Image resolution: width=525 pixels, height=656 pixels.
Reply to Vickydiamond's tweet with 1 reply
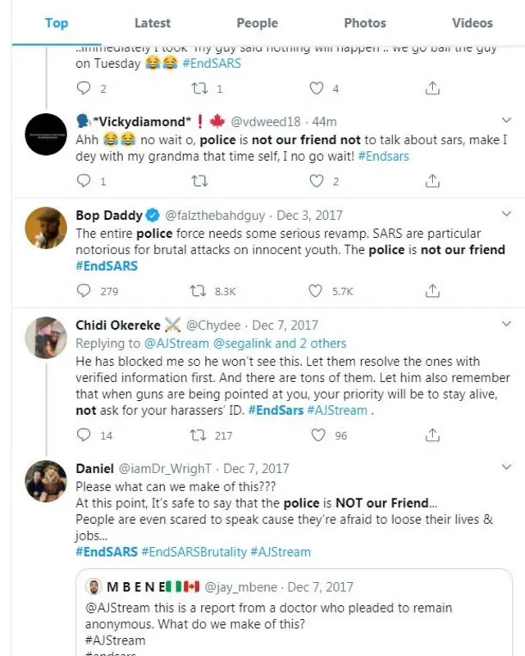pyautogui.click(x=83, y=181)
